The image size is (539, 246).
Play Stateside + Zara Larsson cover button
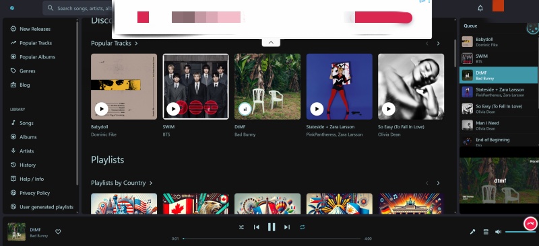tap(317, 109)
